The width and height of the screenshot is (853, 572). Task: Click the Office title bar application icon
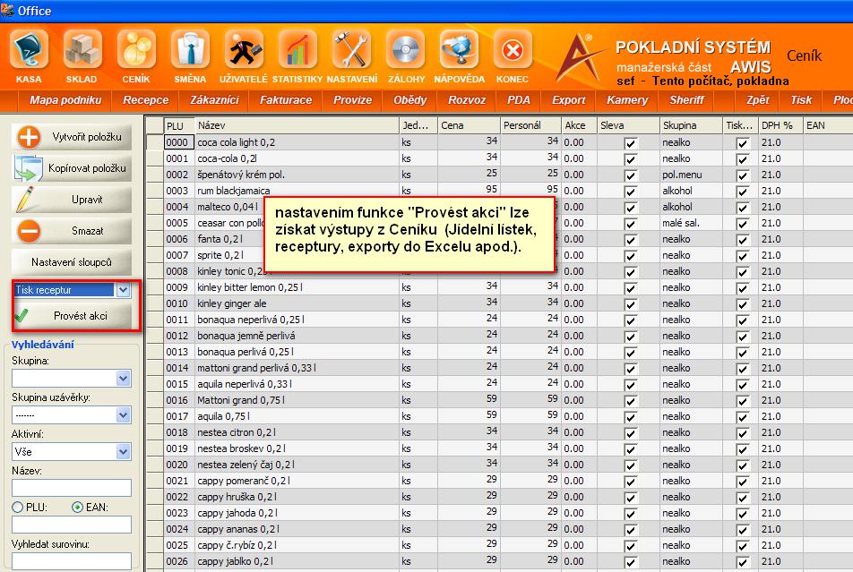coord(7,11)
